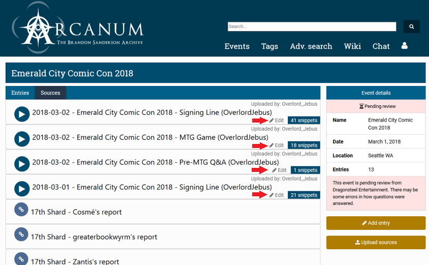Screen dimensions: 429x265
Task: Play the MTG Game audio source
Action: click(x=22, y=139)
